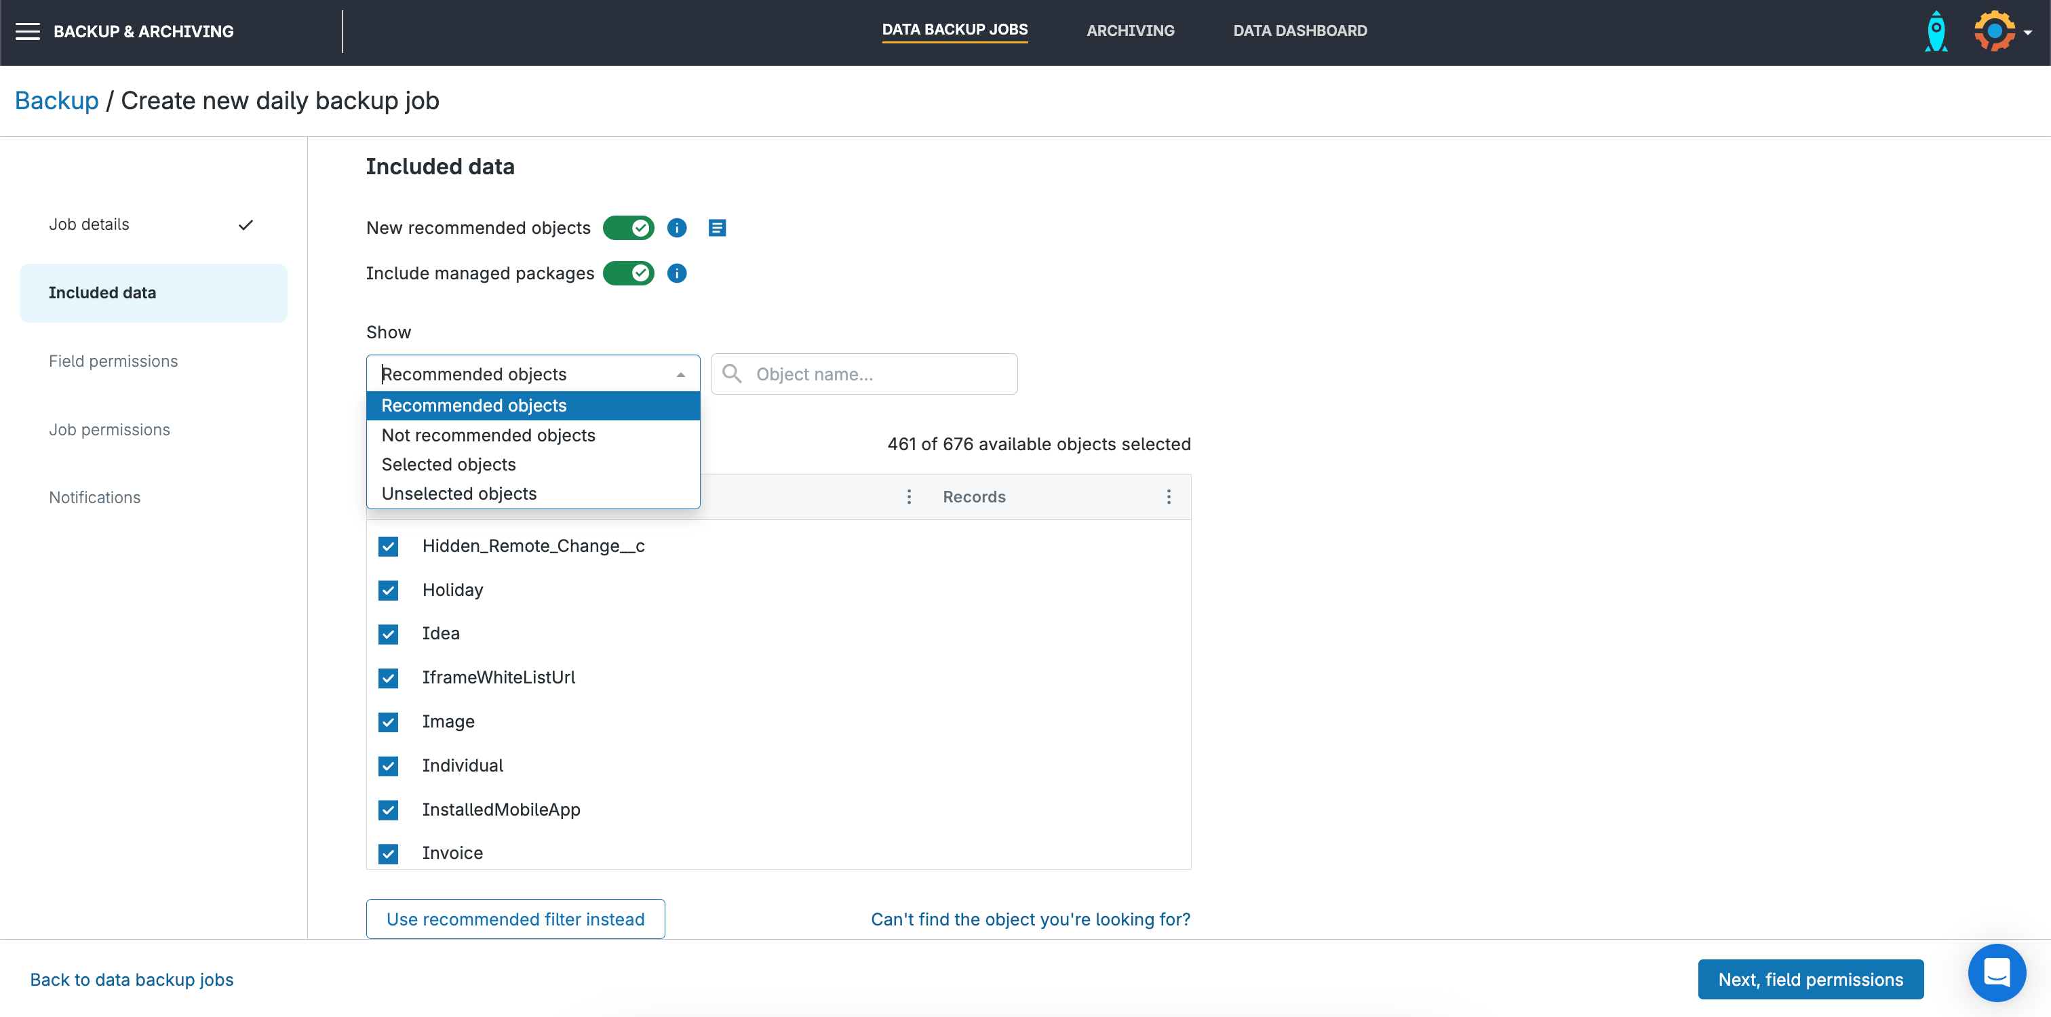Click info icon beside New recommended objects
The image size is (2051, 1017).
677,228
